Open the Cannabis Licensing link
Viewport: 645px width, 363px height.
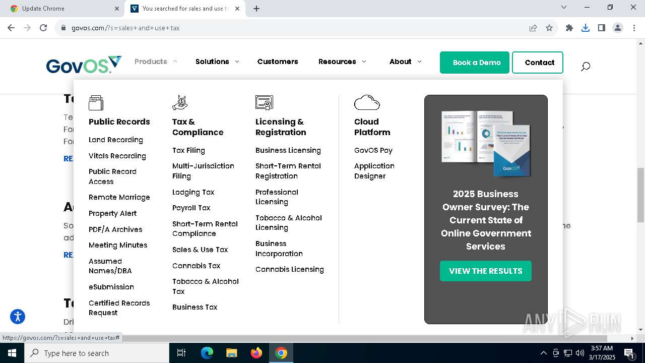tap(290, 269)
